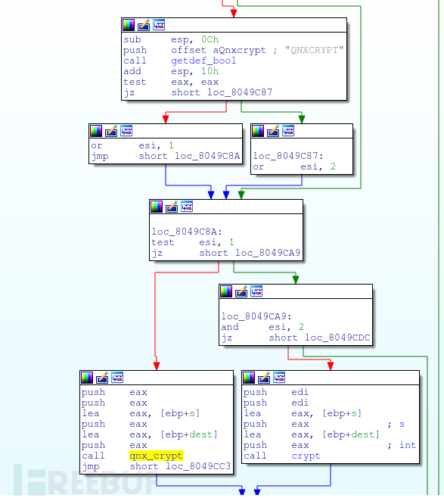Click the crypt call target

306,456
